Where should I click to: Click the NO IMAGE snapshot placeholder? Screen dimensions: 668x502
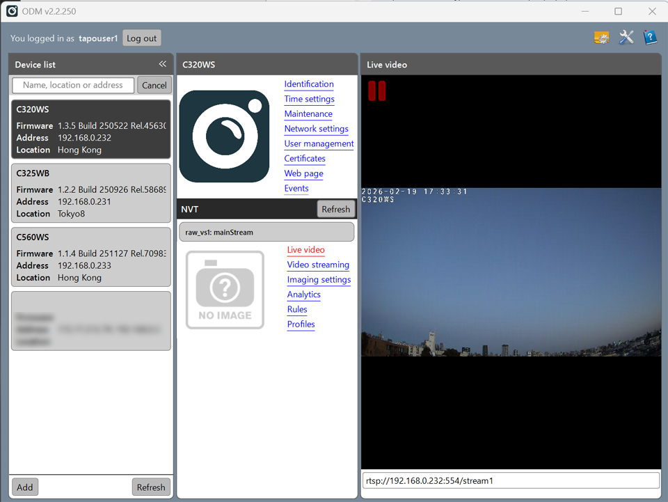[x=225, y=290]
